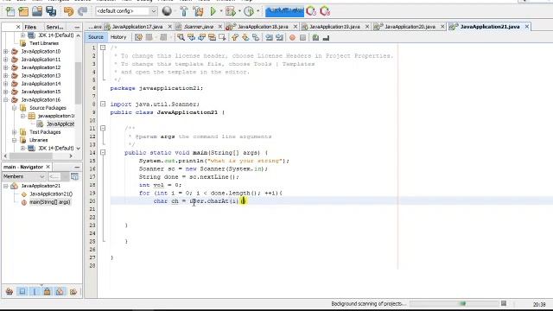Screen dimensions: 553x311
Task: Close the main - Navigator panel
Action: click(48, 167)
